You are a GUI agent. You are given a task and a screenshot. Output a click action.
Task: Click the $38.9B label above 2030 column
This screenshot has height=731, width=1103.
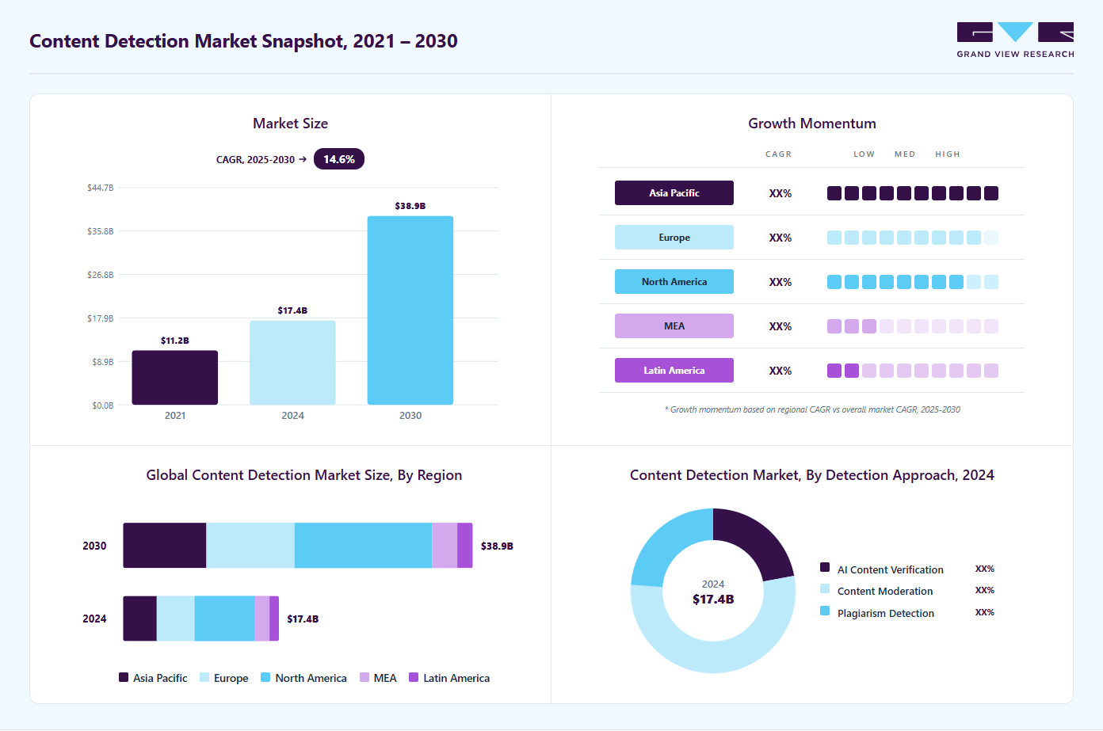(x=410, y=206)
